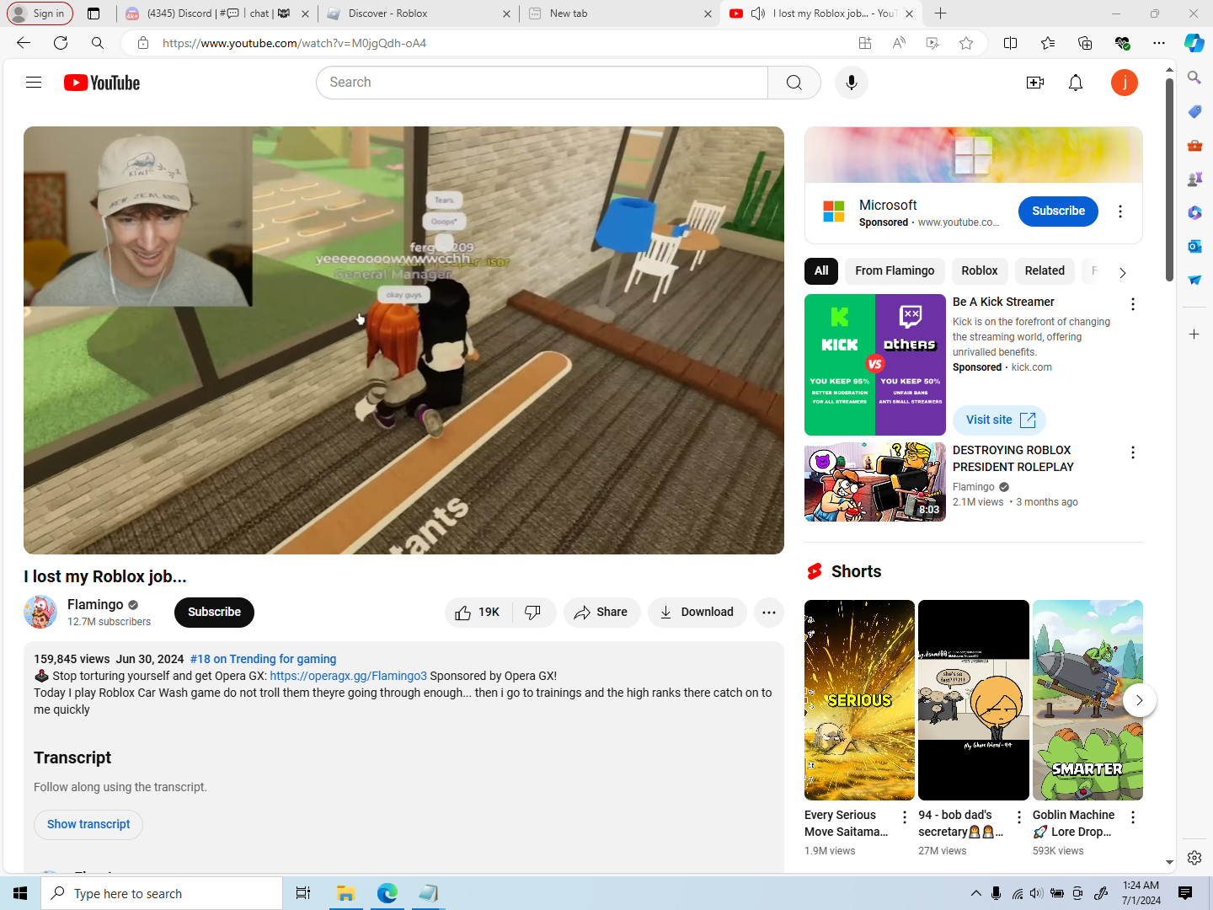Mute the YouTube tab via speaker icon
This screenshot has height=910, width=1213.
(758, 13)
